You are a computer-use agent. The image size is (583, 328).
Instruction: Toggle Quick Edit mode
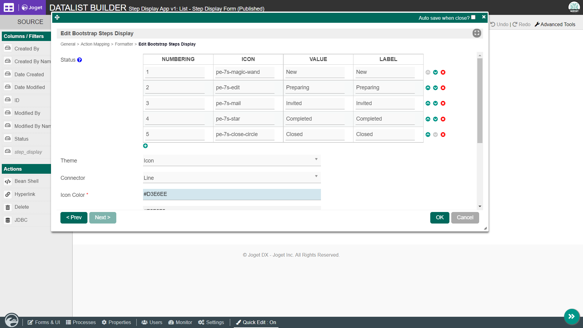tap(256, 322)
